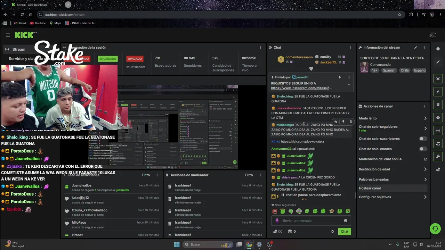Open the Acciones de moderador three-dot menu

coord(260,175)
